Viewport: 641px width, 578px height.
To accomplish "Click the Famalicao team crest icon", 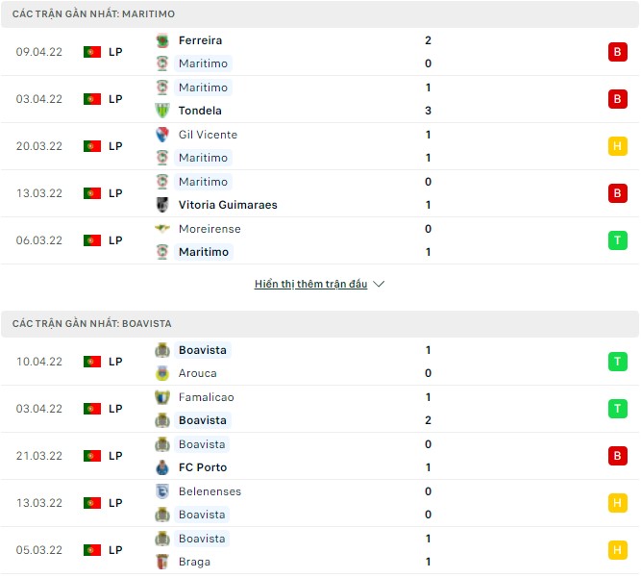I will [x=161, y=397].
